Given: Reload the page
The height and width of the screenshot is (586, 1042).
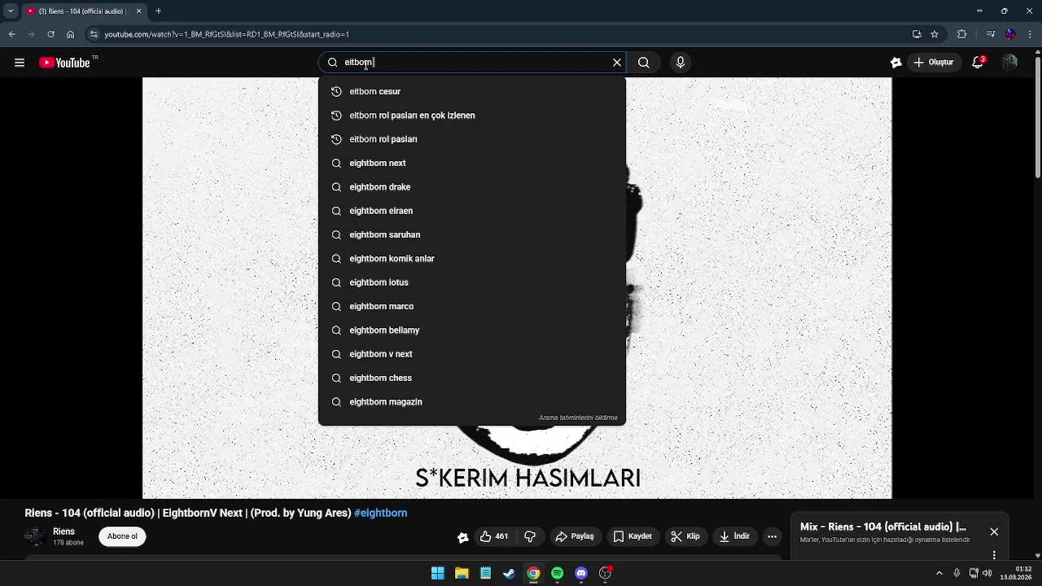Looking at the screenshot, I should 50,34.
